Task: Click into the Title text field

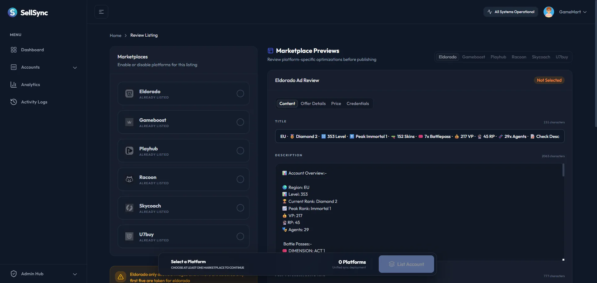Action: click(x=420, y=136)
